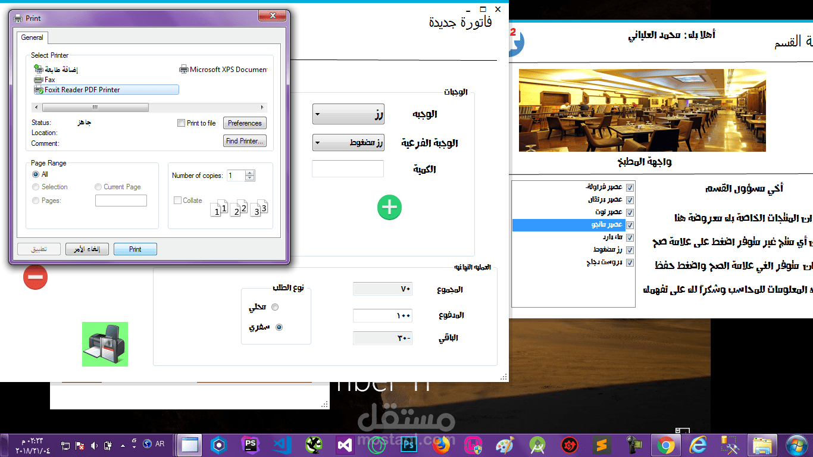The width and height of the screenshot is (813, 457).
Task: Open Windows Explorer folder in taskbar
Action: pyautogui.click(x=761, y=445)
